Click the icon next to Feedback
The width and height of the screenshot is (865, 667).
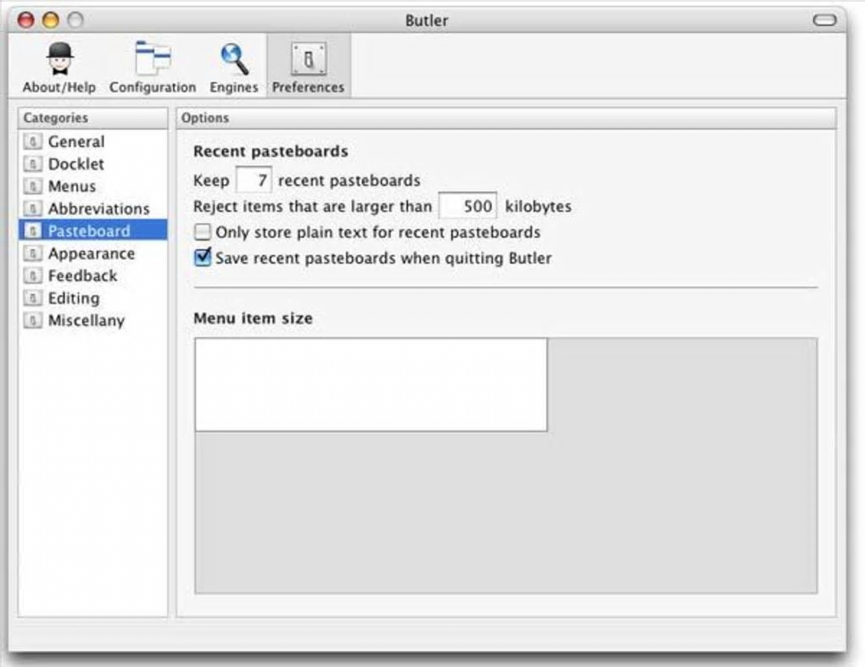point(32,275)
